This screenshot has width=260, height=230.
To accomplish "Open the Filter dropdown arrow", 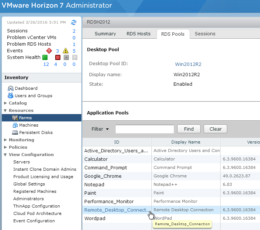I will (x=107, y=129).
